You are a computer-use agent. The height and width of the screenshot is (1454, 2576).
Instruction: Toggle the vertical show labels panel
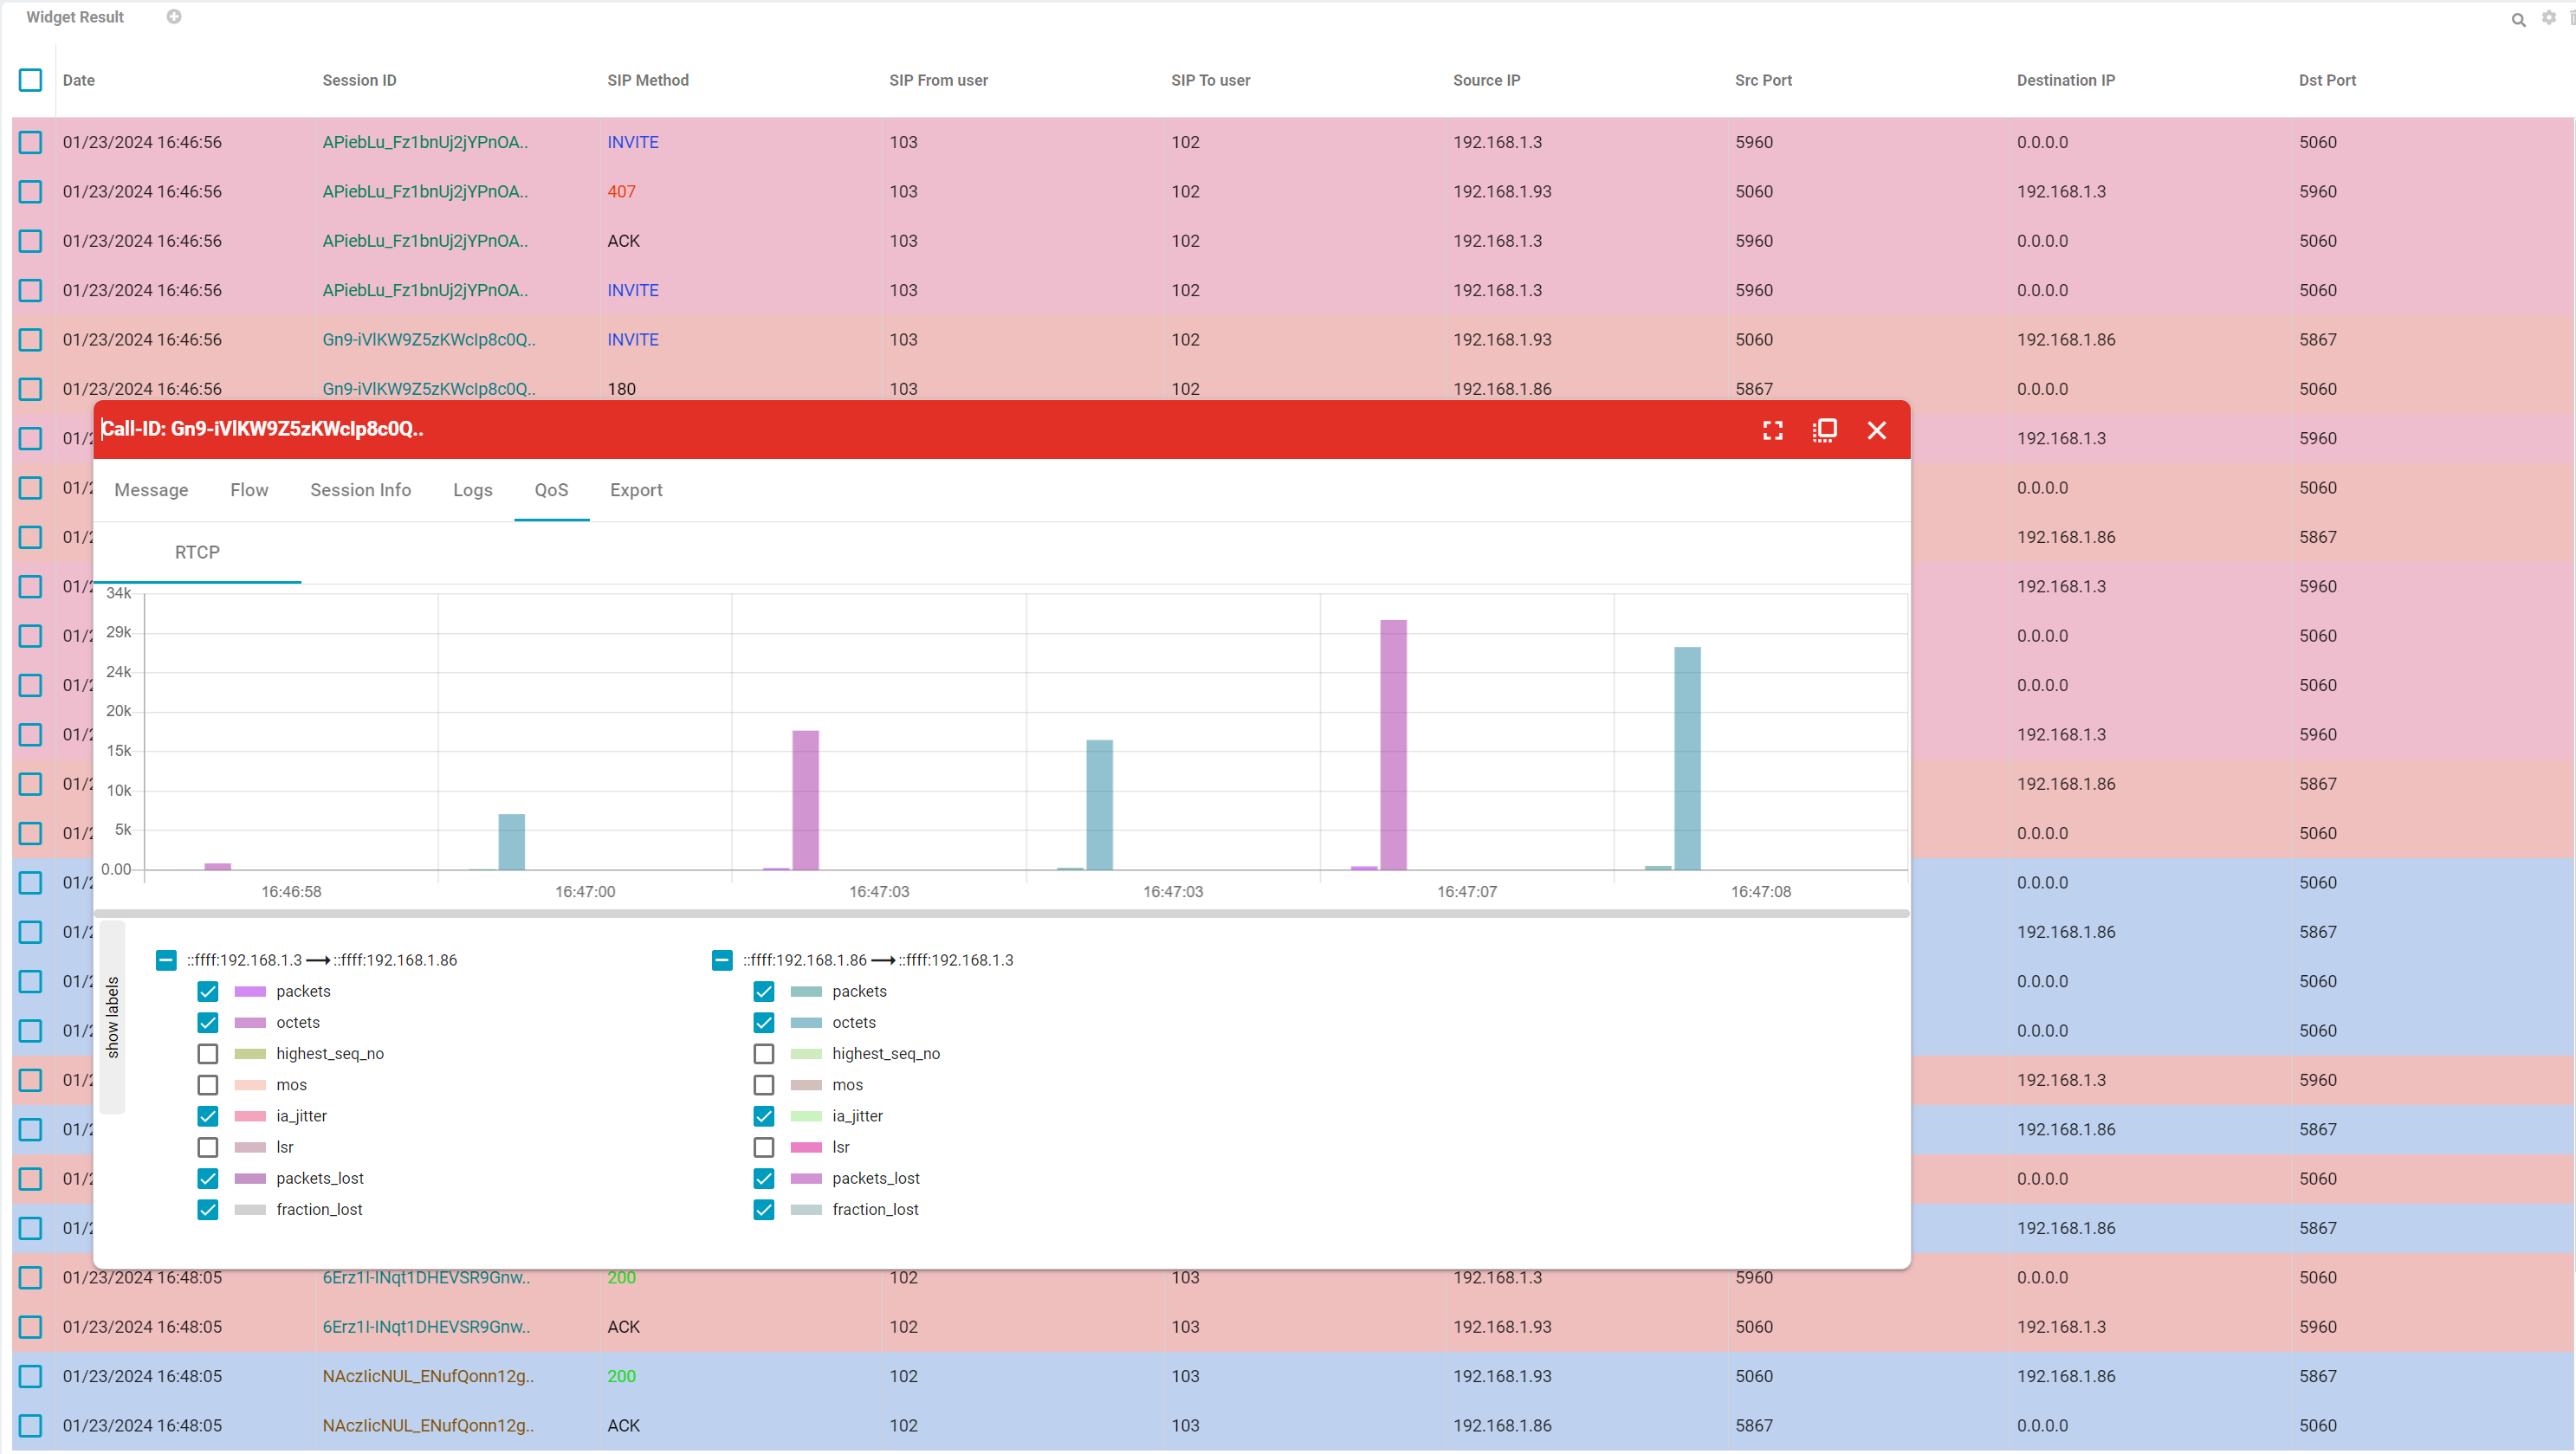tap(112, 1016)
